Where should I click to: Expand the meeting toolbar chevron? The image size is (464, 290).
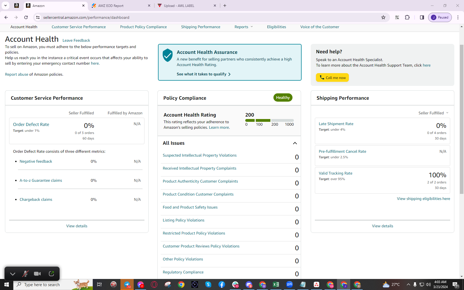pyautogui.click(x=12, y=274)
